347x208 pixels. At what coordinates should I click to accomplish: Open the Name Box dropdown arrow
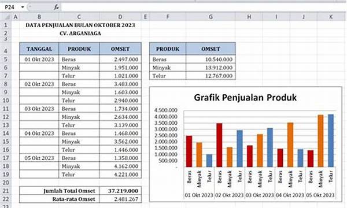tap(23, 8)
